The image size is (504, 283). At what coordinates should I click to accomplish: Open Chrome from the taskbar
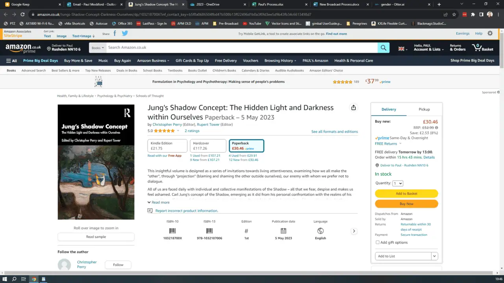[34, 279]
